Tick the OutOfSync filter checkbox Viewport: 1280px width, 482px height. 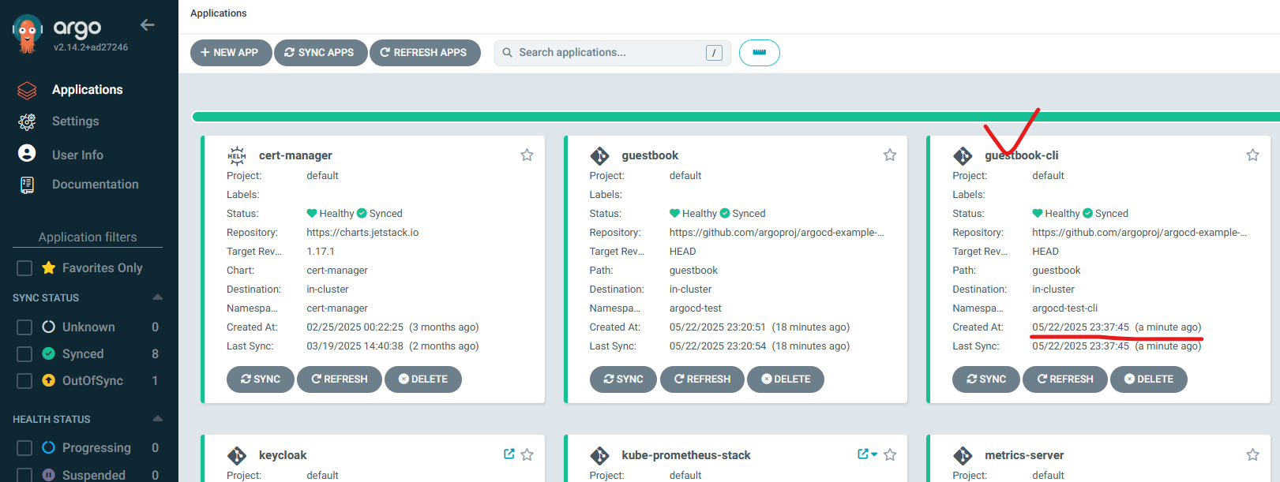click(x=24, y=381)
